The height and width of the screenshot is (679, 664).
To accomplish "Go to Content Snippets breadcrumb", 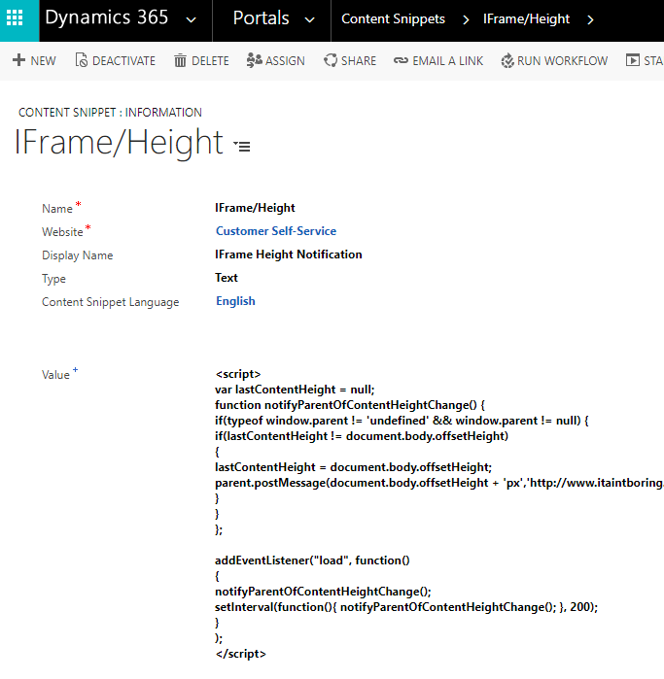I will coord(393,18).
